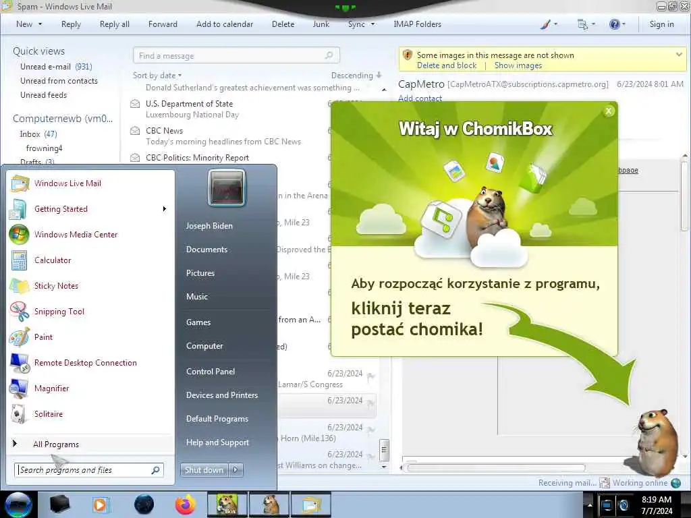
Task: Select Unread e-mail (931) quick view
Action: 56,67
